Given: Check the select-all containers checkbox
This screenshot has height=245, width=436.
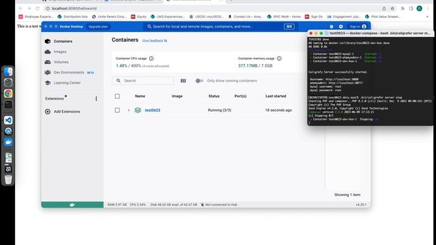Looking at the screenshot, I should tap(117, 96).
